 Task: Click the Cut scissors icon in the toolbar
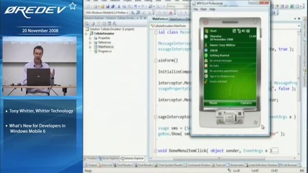click(119, 6)
